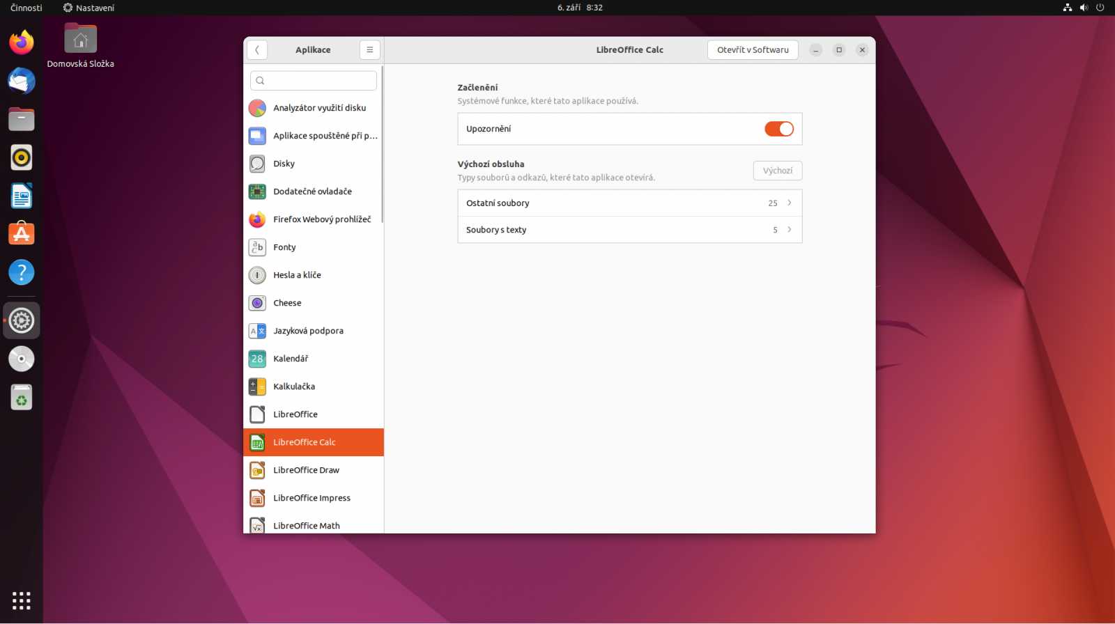Open the Help icon in dock
This screenshot has width=1115, height=624.
click(x=22, y=272)
